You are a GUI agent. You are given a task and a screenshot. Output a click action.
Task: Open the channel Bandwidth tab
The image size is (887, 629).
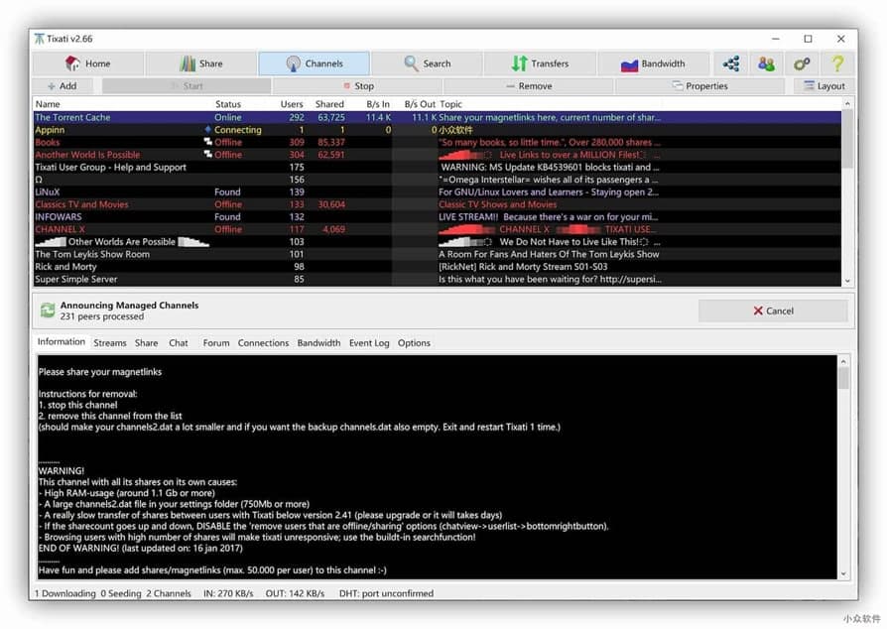pyautogui.click(x=318, y=343)
